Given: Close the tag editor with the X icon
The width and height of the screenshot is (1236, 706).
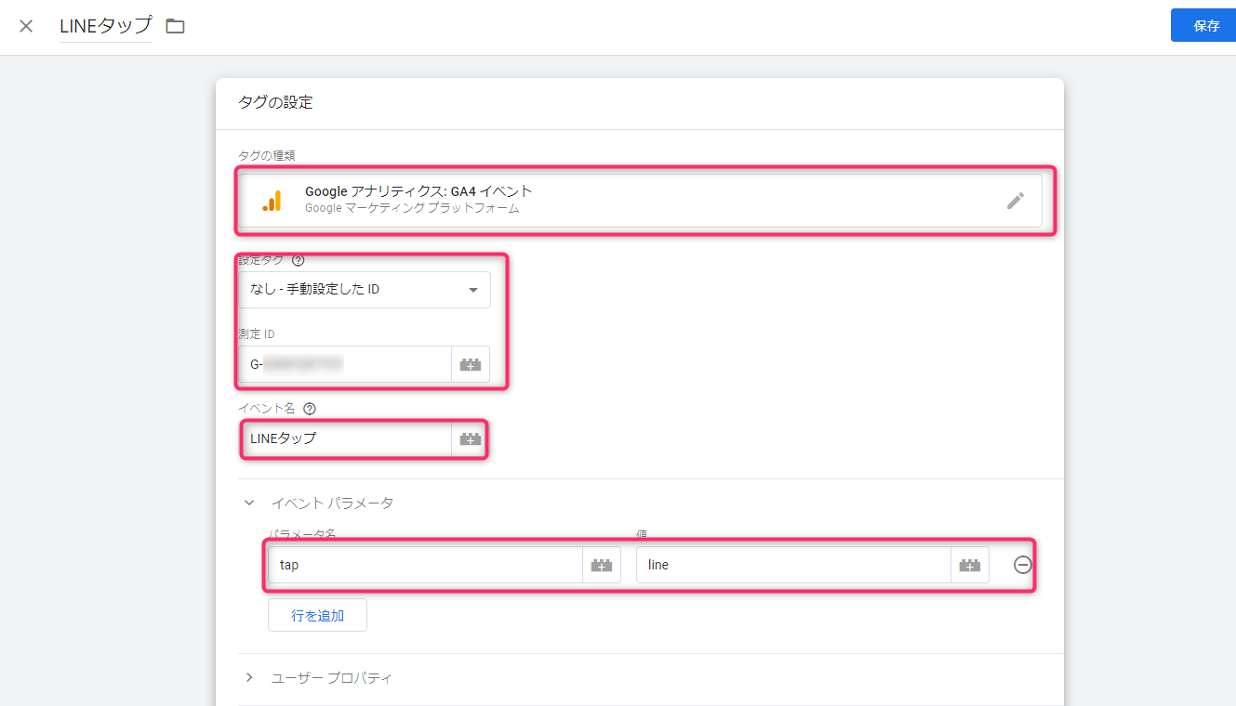Looking at the screenshot, I should click(x=26, y=26).
